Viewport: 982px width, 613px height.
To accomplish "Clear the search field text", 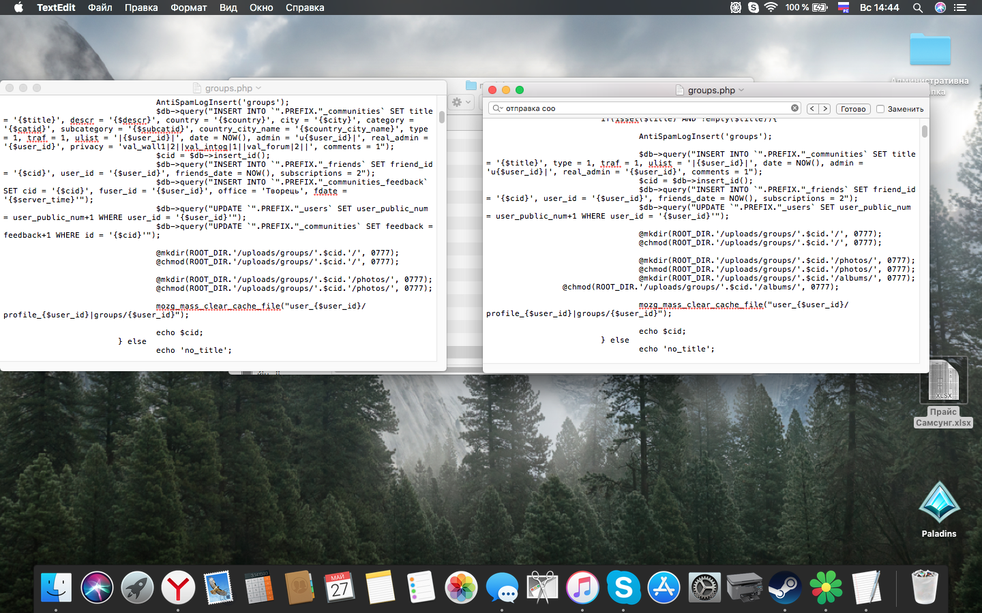I will (x=794, y=108).
